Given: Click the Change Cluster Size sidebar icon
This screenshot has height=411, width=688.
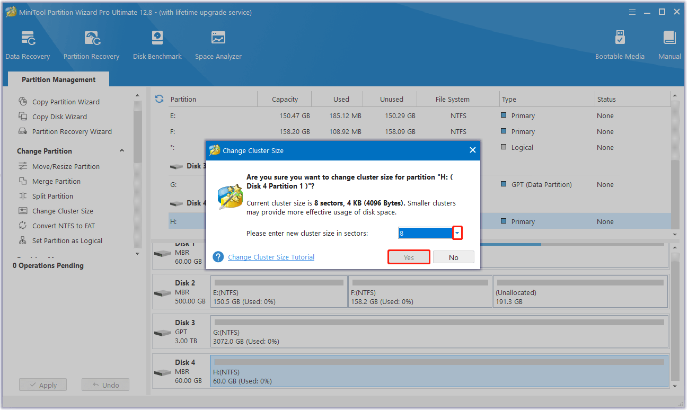Looking at the screenshot, I should (x=23, y=211).
